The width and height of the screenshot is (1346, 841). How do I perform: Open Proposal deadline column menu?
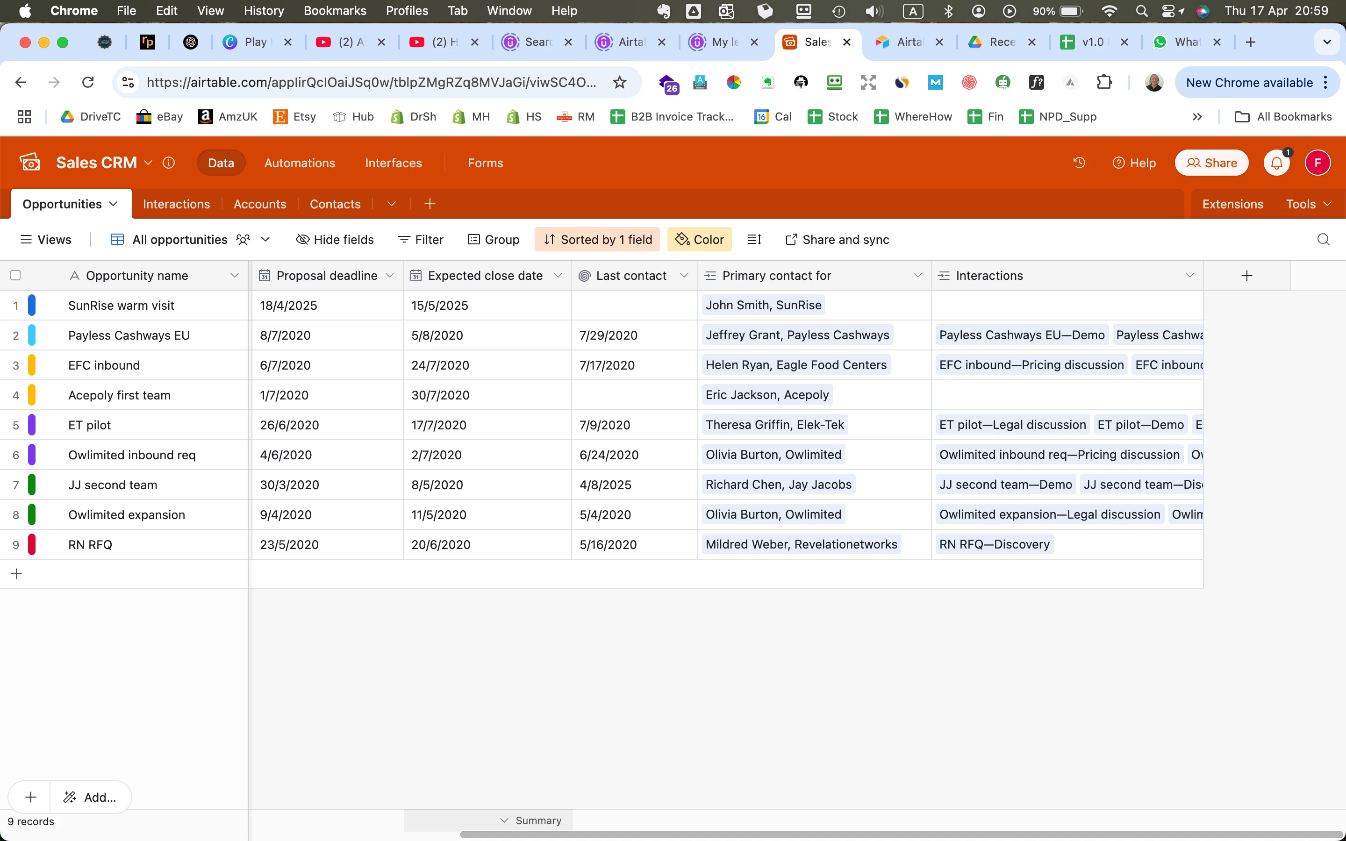(x=390, y=276)
